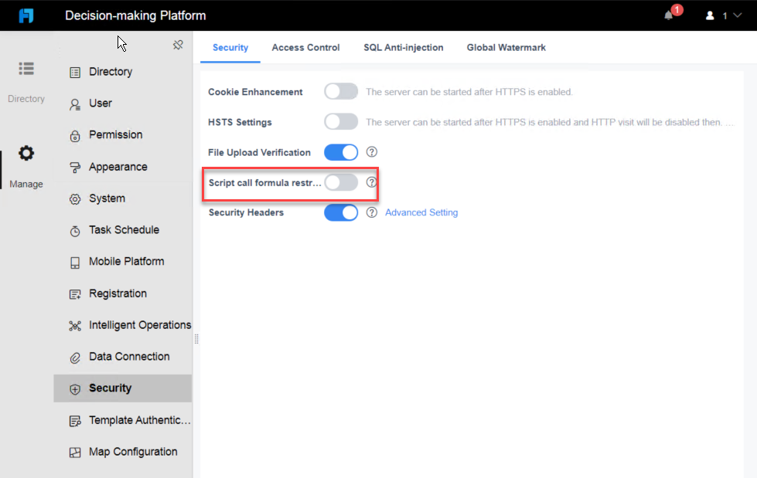Screen dimensions: 757x478
Task: Click the notification bell icon
Action: click(669, 15)
